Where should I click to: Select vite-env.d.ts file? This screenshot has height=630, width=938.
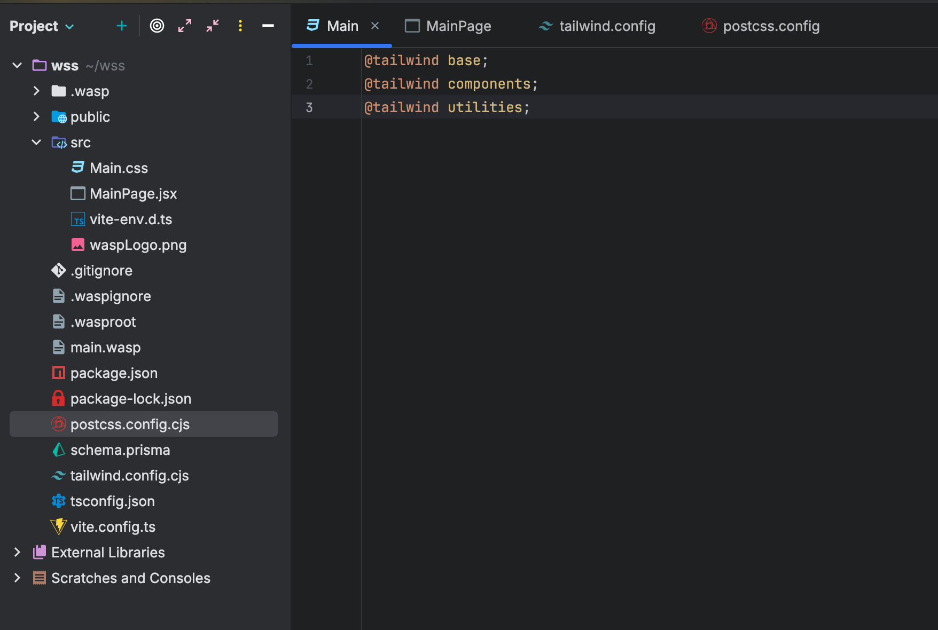tap(131, 219)
